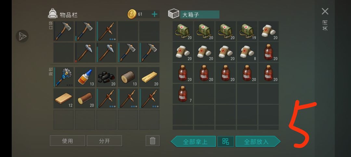Click the sort grid icon between buttons
The image size is (351, 157).
tap(226, 141)
